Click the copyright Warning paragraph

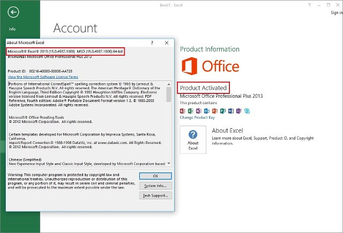(71, 181)
